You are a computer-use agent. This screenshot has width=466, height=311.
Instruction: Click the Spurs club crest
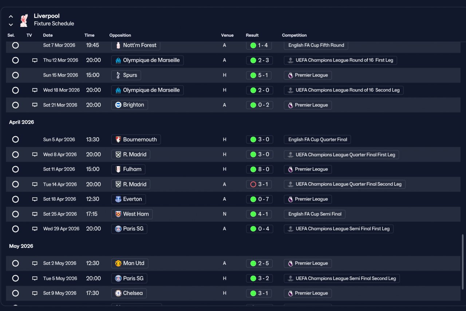point(118,75)
